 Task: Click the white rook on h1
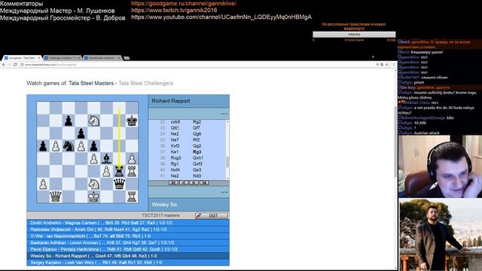coord(132,196)
